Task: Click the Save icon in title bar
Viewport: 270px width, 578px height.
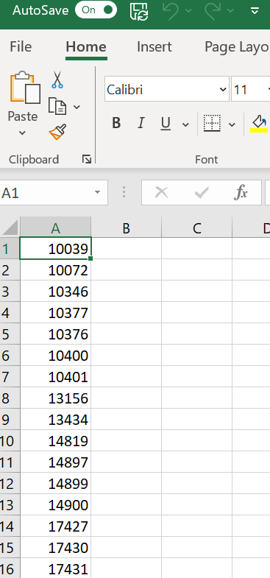Action: coord(139,11)
